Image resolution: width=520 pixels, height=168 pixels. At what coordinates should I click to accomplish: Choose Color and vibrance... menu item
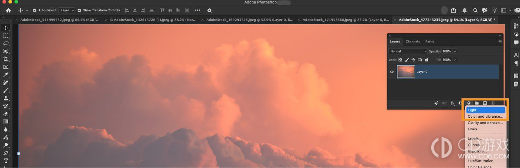point(485,116)
